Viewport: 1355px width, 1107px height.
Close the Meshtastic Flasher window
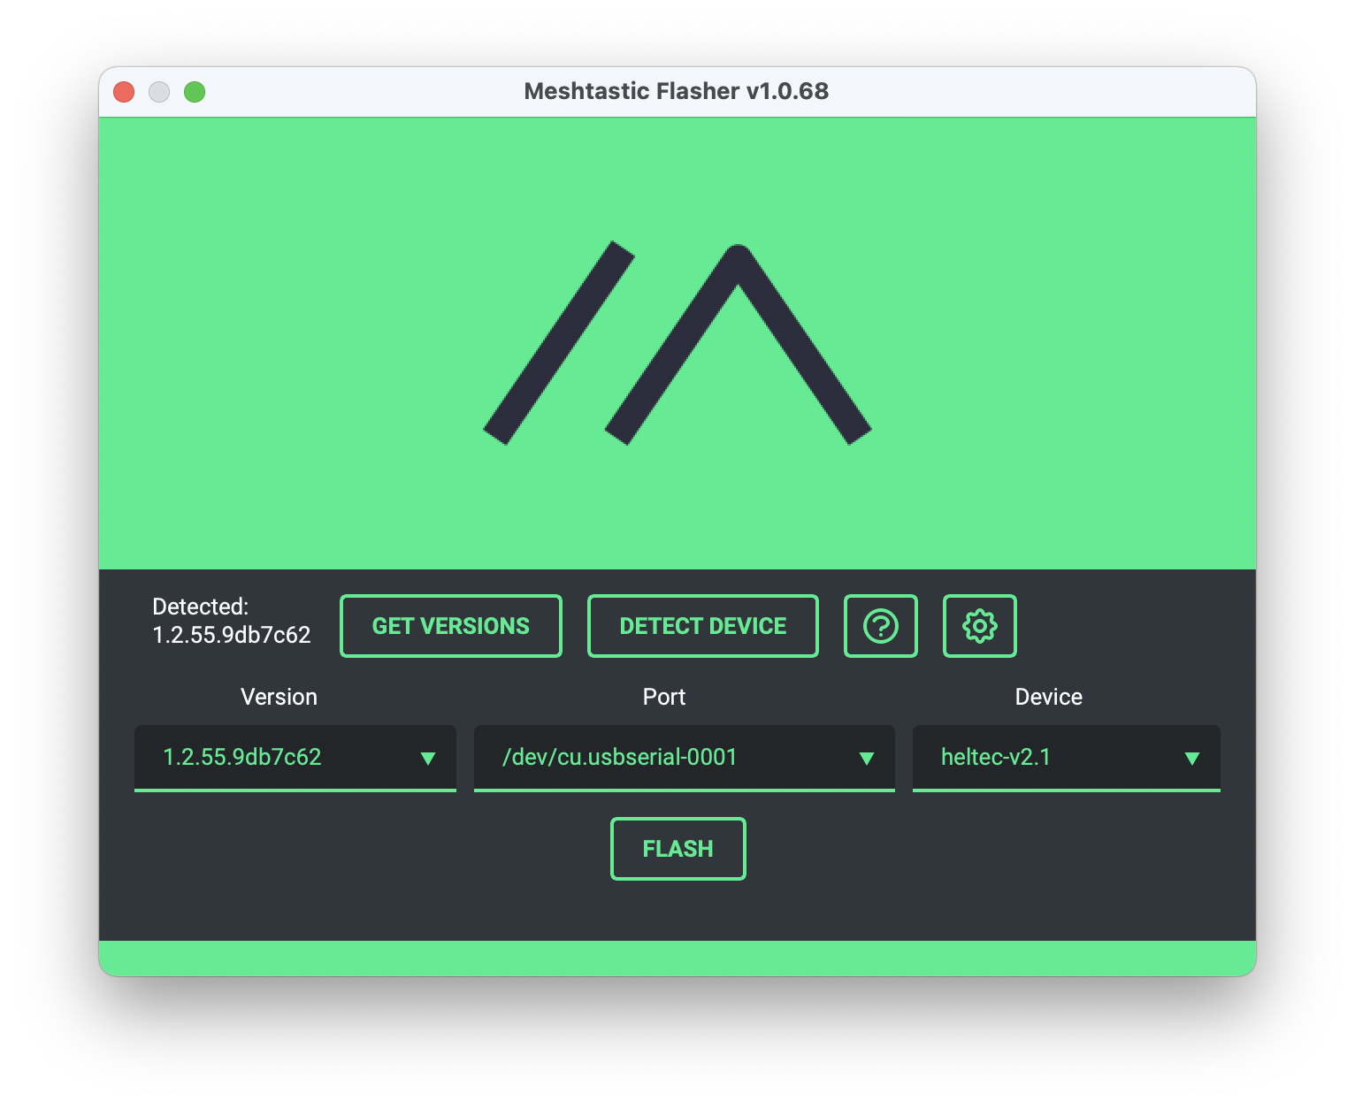click(x=124, y=92)
